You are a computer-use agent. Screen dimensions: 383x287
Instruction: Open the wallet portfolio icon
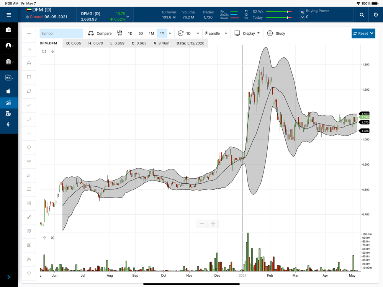coord(8,30)
